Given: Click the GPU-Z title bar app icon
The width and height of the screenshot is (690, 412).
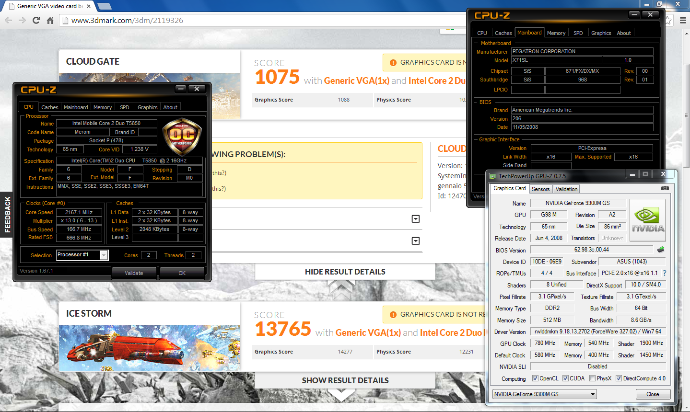Looking at the screenshot, I should pos(492,176).
